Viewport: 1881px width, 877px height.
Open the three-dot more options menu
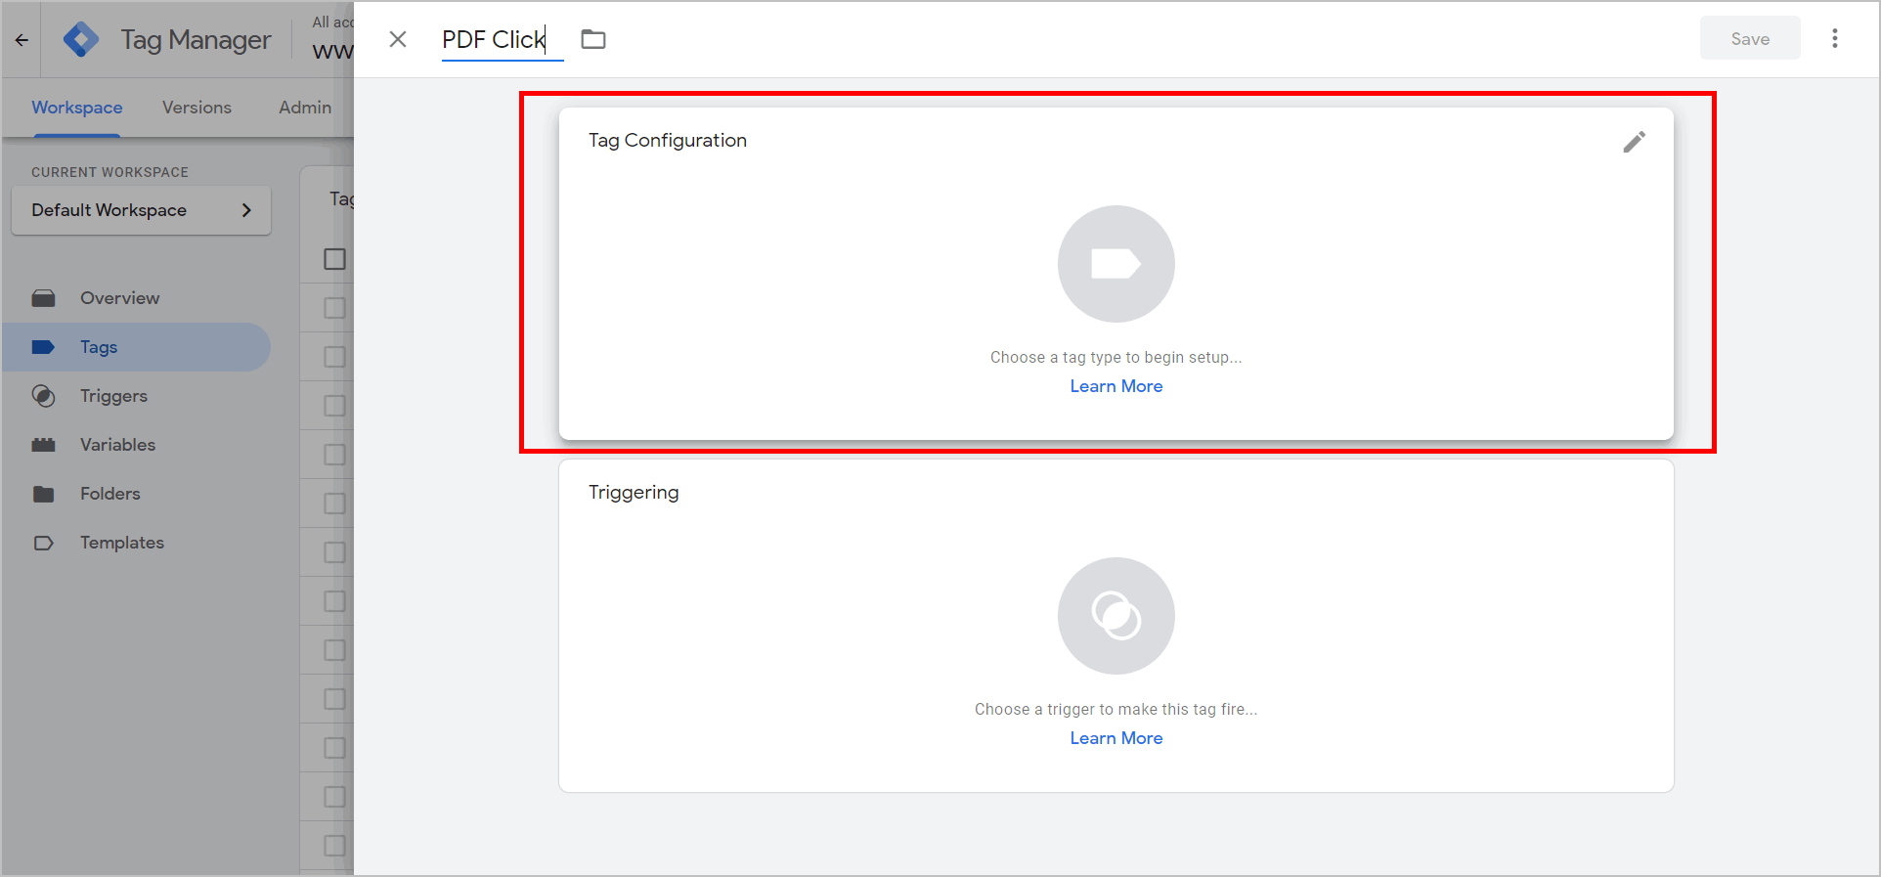[1835, 38]
